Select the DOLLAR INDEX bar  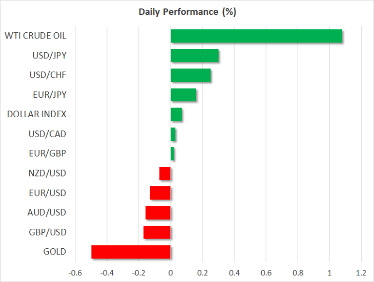[176, 114]
